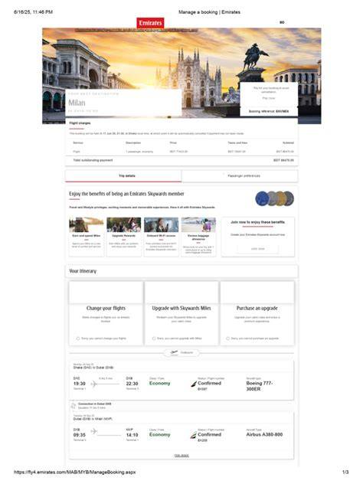Switch to the Passenger preferences tab
Image resolution: width=363 pixels, height=484 pixels.
tap(240, 176)
